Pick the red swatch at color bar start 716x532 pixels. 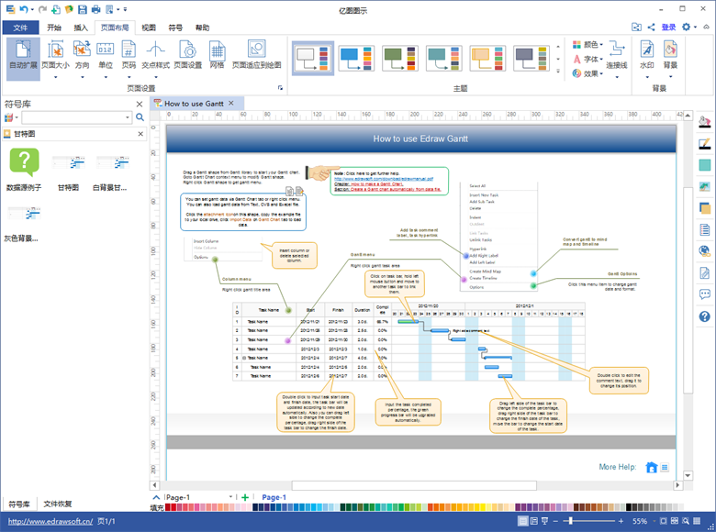coord(168,507)
